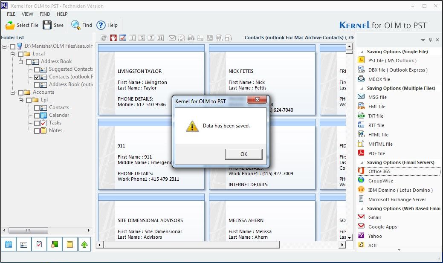Choose Gmail saving option
Image resolution: width=443 pixels, height=263 pixels.
pyautogui.click(x=374, y=217)
